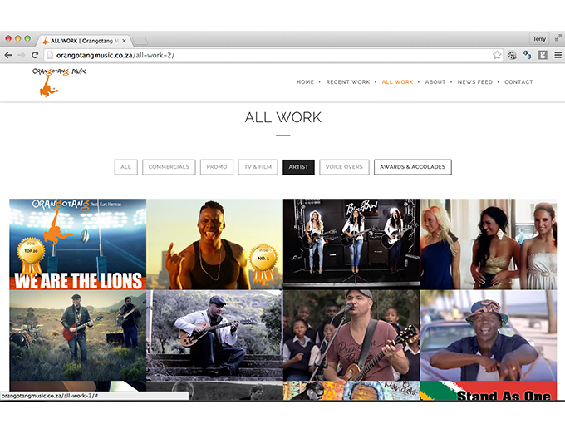Open the BlackByrd trio guitar thumbnail
This screenshot has height=424, width=565.
point(351,244)
